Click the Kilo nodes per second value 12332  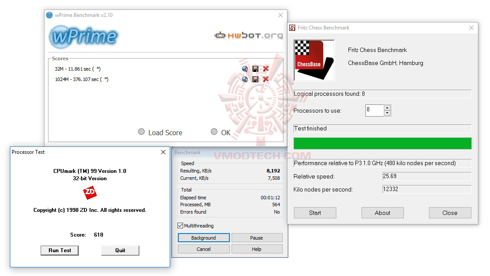427,189
